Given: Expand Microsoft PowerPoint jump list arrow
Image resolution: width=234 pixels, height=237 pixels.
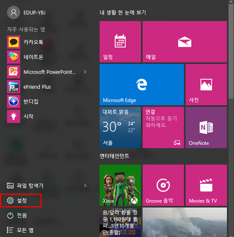Looking at the screenshot, I should coord(85,72).
